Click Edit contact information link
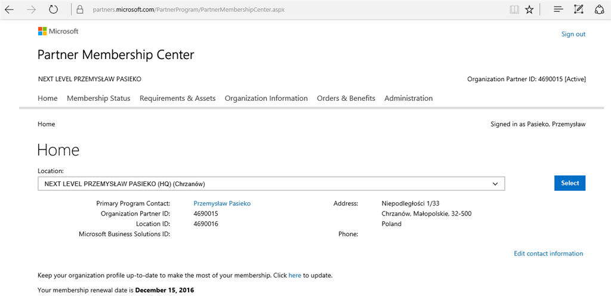 [549, 254]
